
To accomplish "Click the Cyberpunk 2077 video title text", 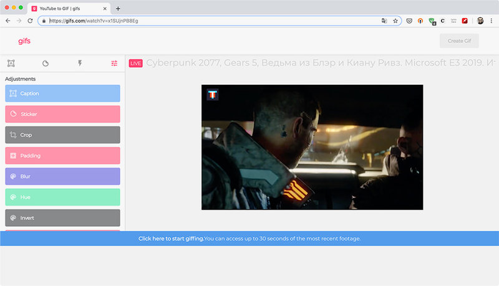I will pos(321,63).
